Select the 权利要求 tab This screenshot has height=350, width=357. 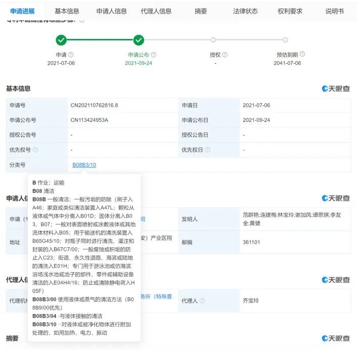(290, 11)
